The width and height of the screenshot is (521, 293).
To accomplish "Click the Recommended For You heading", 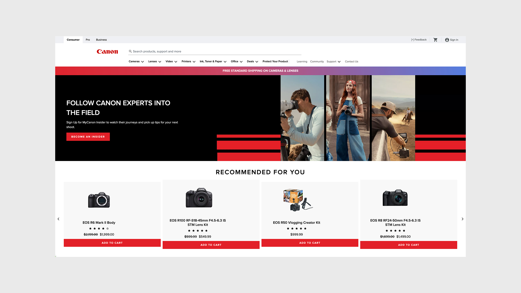I will point(260,172).
